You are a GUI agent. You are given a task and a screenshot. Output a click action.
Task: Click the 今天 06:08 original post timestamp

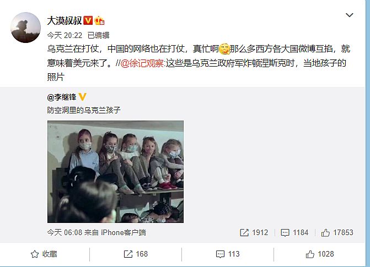[65, 233]
